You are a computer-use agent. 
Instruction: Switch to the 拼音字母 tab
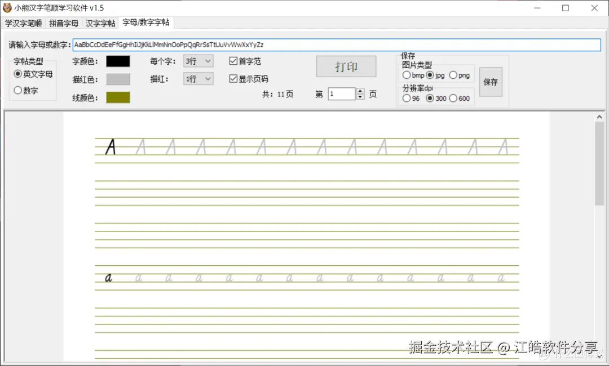(63, 23)
